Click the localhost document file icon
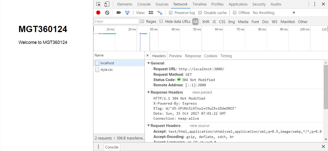Image resolution: width=328 pixels, height=151 pixels. tap(97, 63)
